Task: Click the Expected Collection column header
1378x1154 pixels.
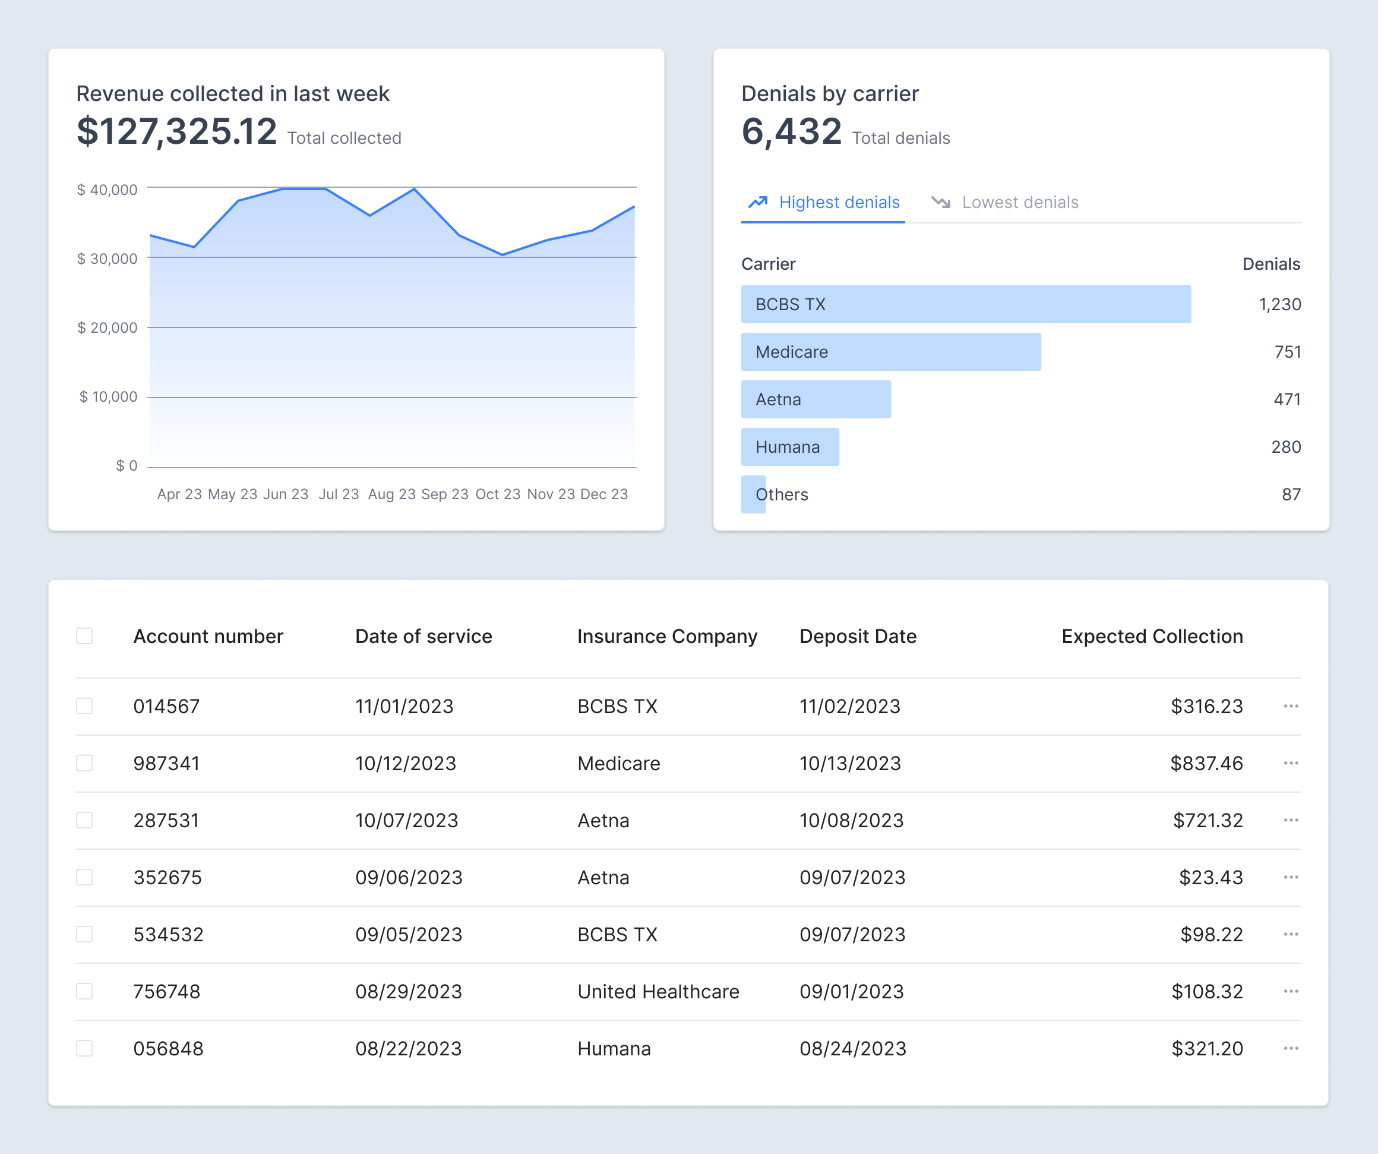Action: point(1152,636)
